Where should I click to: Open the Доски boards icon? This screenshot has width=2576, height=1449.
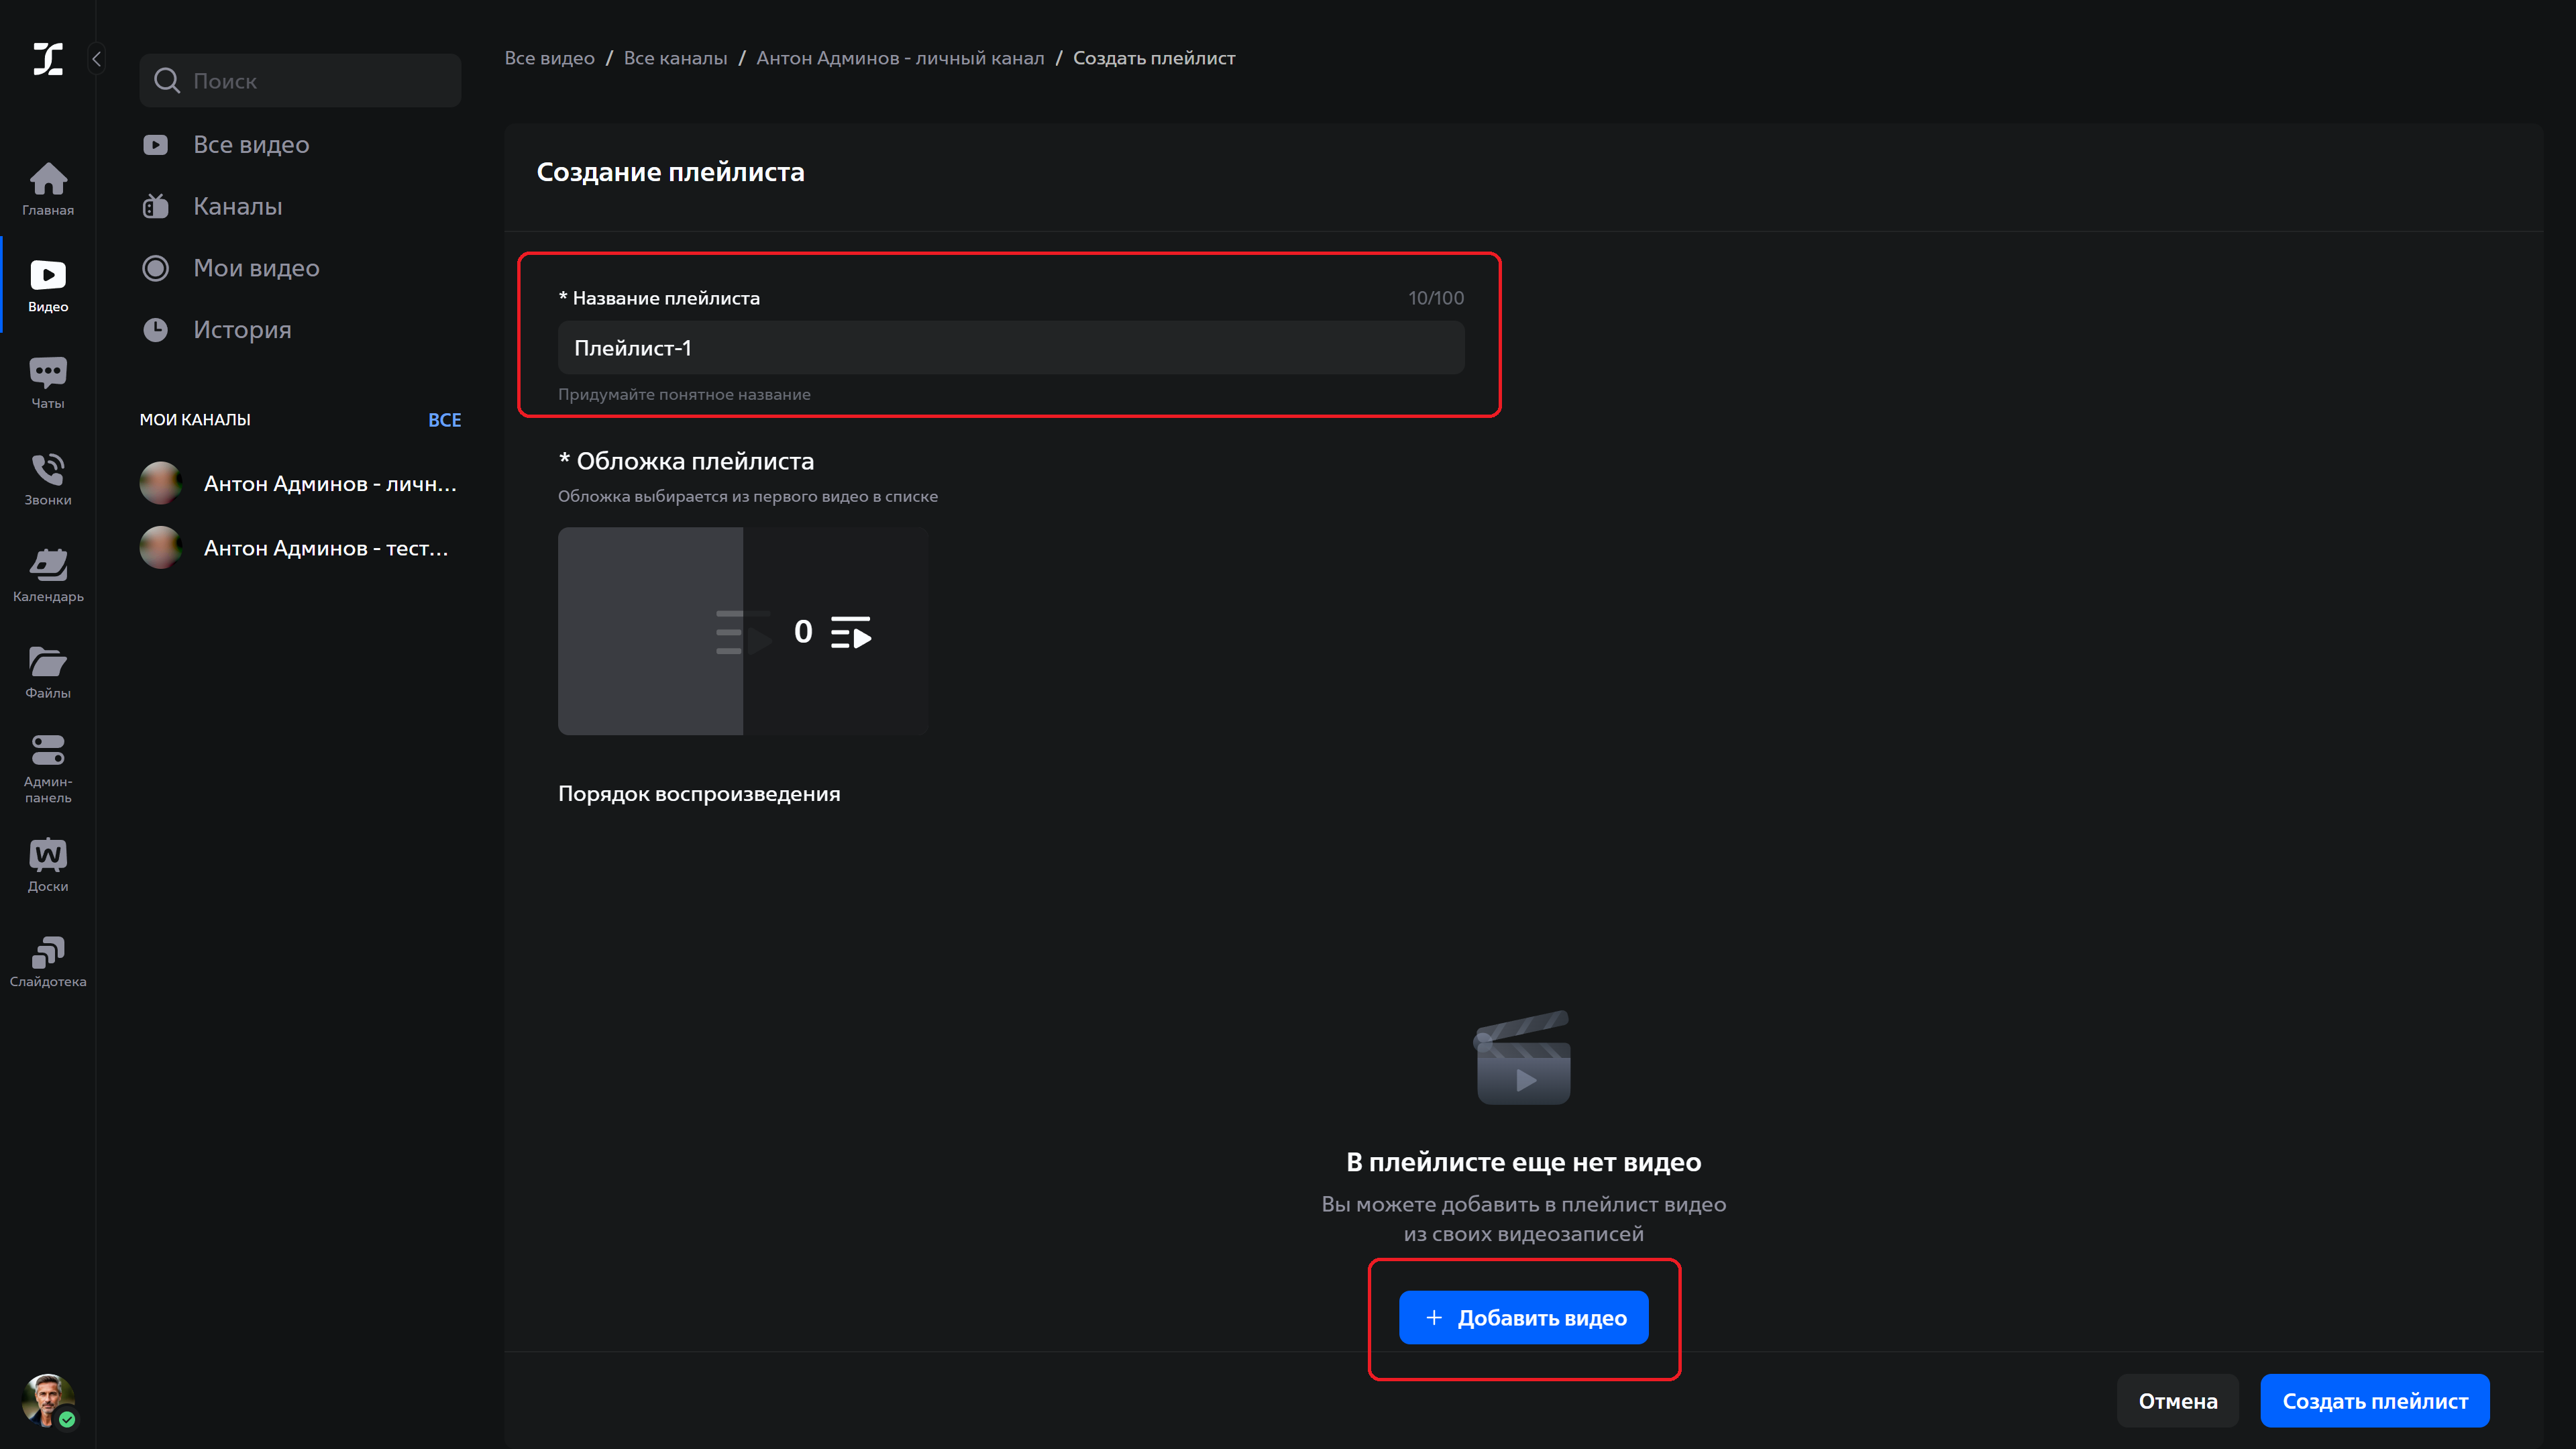48,865
